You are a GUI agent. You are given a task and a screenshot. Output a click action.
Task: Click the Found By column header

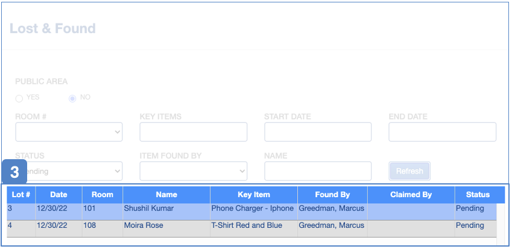pyautogui.click(x=332, y=195)
